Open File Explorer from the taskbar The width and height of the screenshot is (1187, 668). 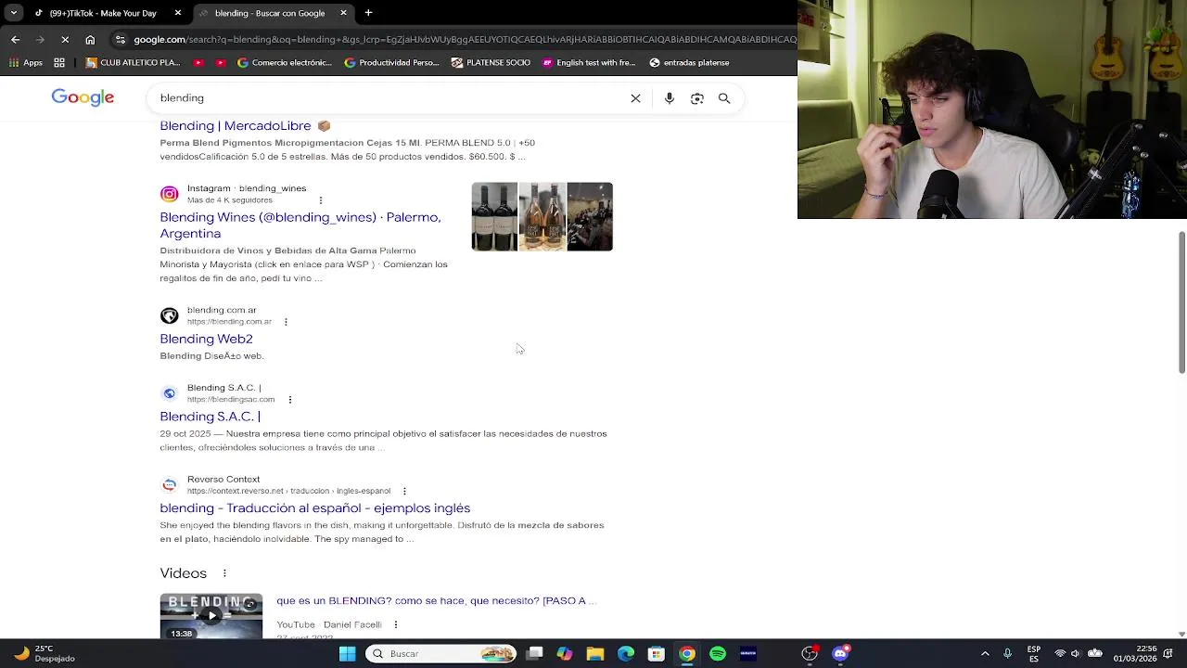pos(595,653)
